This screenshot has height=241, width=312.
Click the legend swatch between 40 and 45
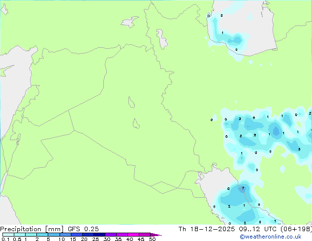[133, 235]
